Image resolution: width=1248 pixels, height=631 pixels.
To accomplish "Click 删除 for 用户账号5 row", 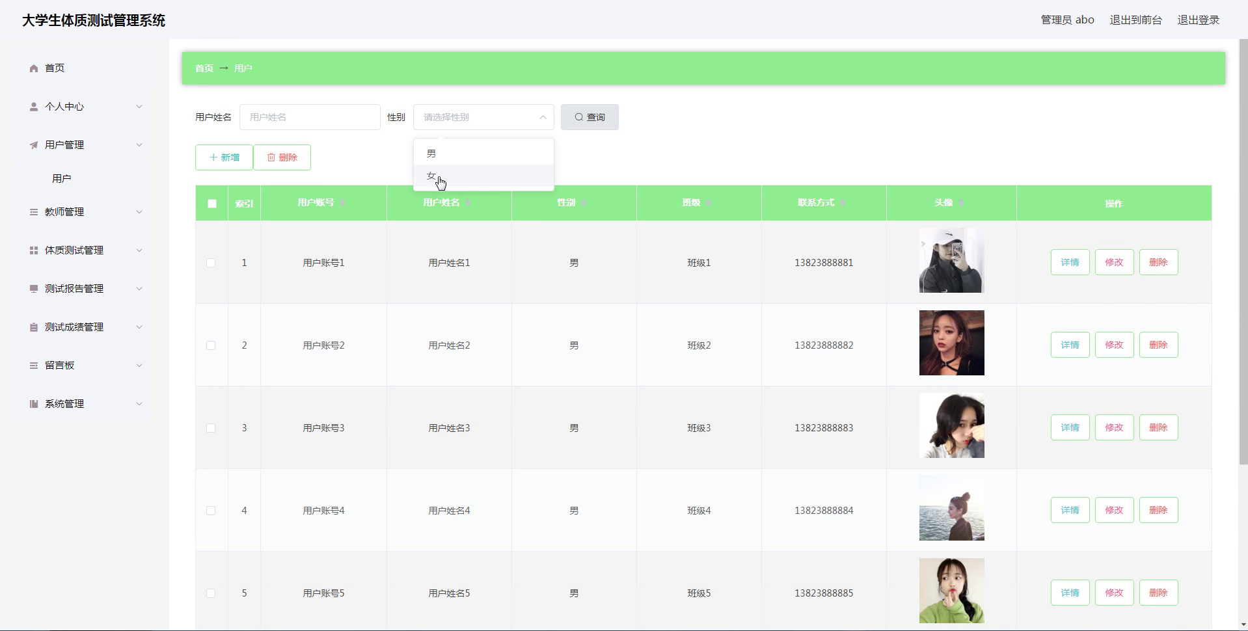I will (1158, 593).
